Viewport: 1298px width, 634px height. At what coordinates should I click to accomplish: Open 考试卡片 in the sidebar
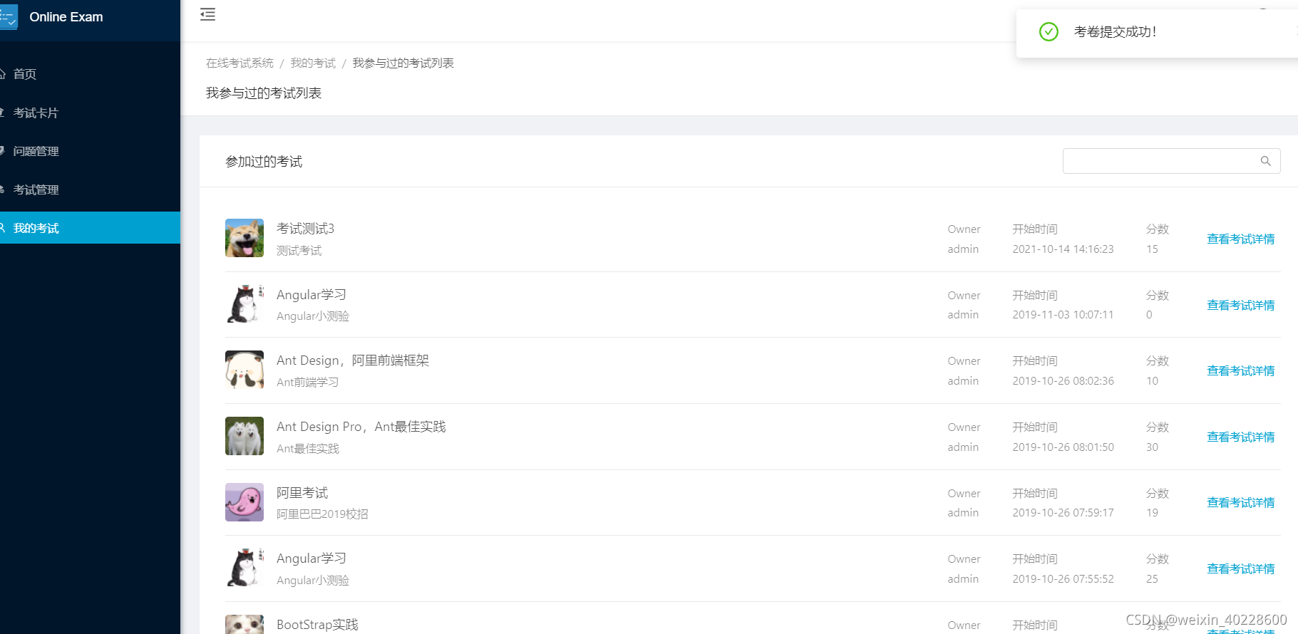tap(36, 113)
